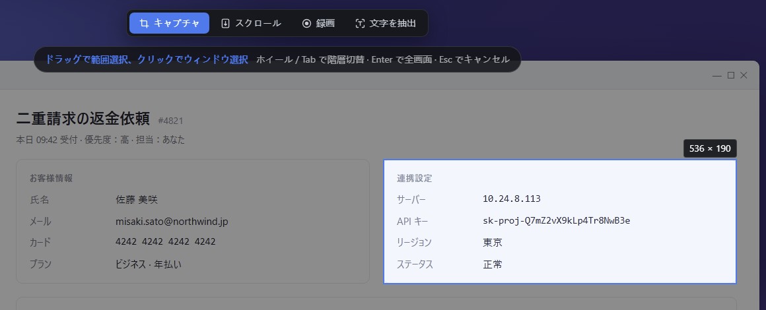The image size is (766, 310).
Task: Click the プラン field label
Action: point(40,264)
